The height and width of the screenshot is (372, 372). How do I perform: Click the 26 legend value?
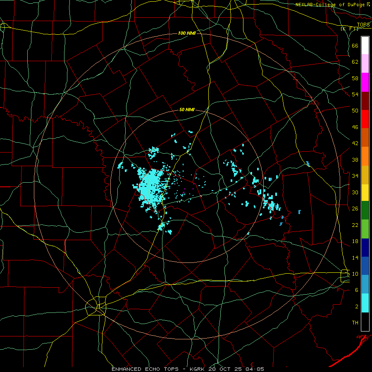point(355,209)
